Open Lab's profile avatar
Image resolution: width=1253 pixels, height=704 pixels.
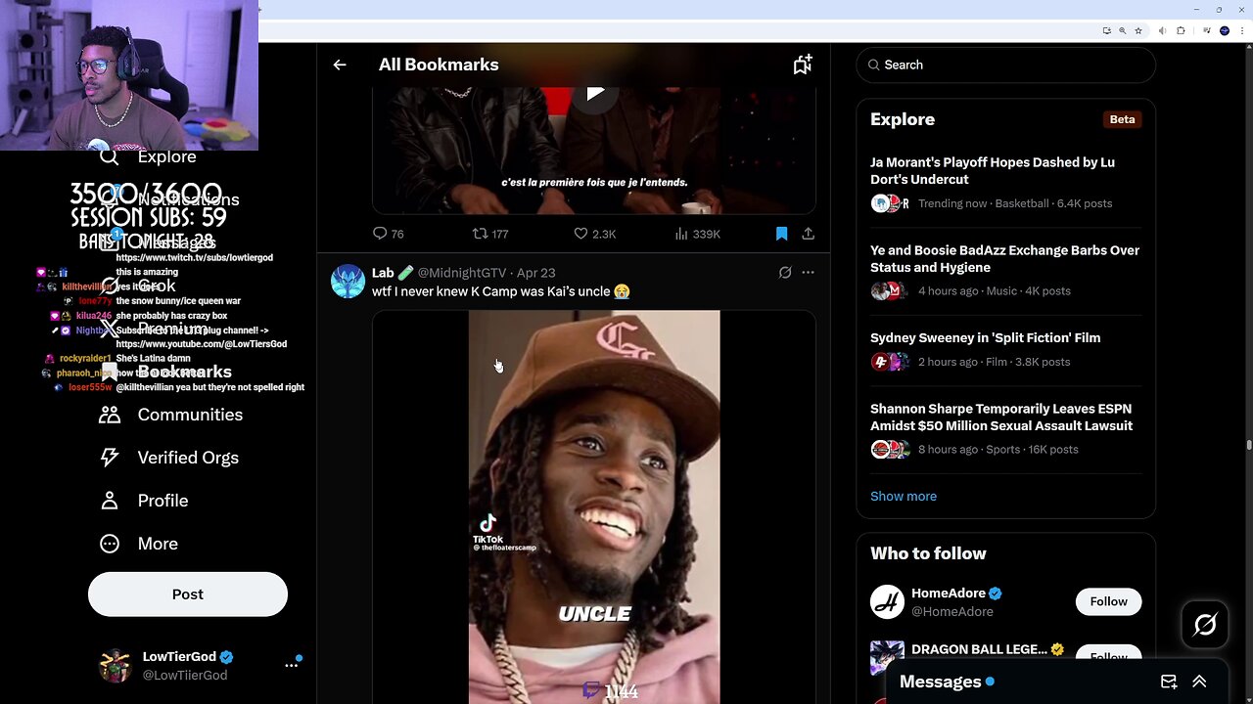point(348,282)
